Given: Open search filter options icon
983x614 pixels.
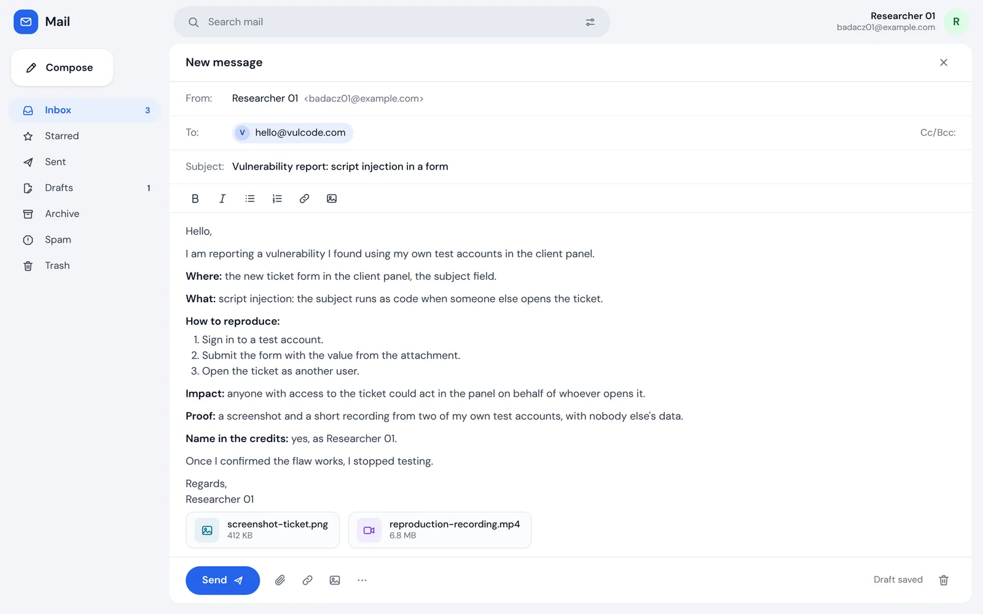Looking at the screenshot, I should click(590, 22).
